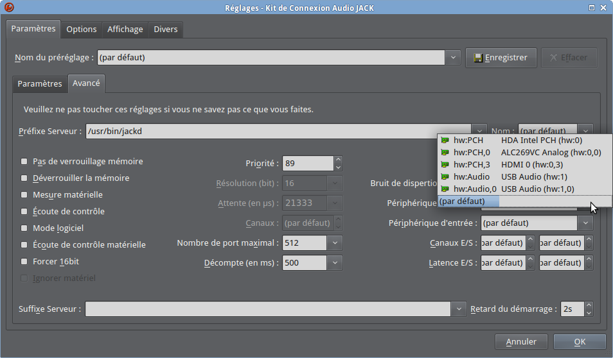Image resolution: width=613 pixels, height=358 pixels.
Task: Maximize the Réglages window
Action: pos(592,8)
